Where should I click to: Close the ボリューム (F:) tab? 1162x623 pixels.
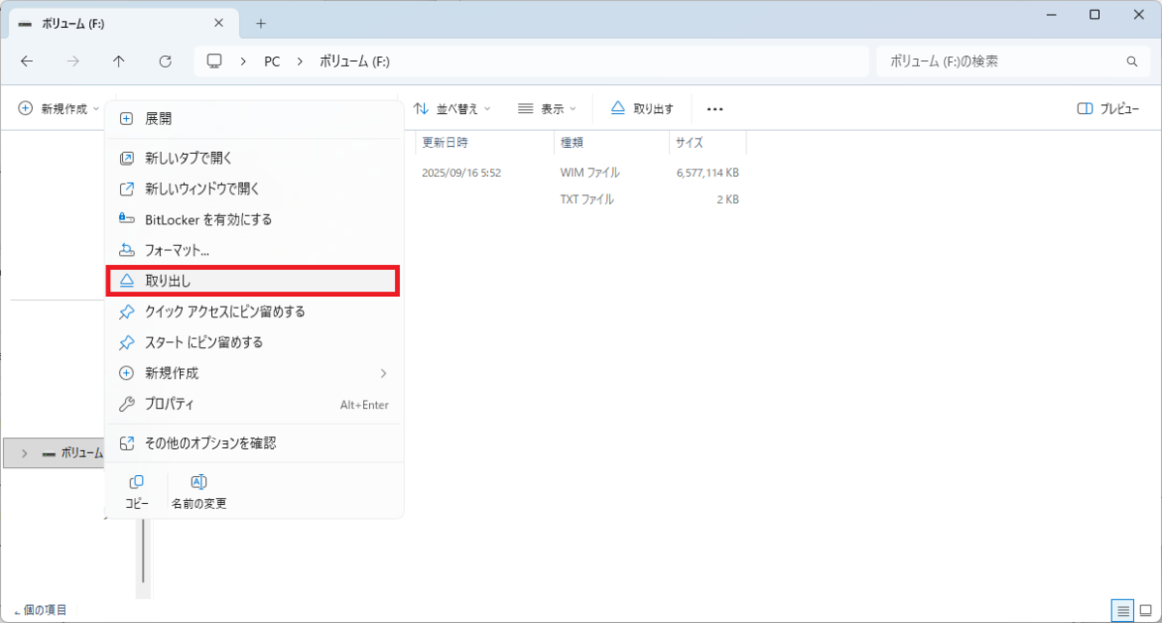(x=219, y=22)
